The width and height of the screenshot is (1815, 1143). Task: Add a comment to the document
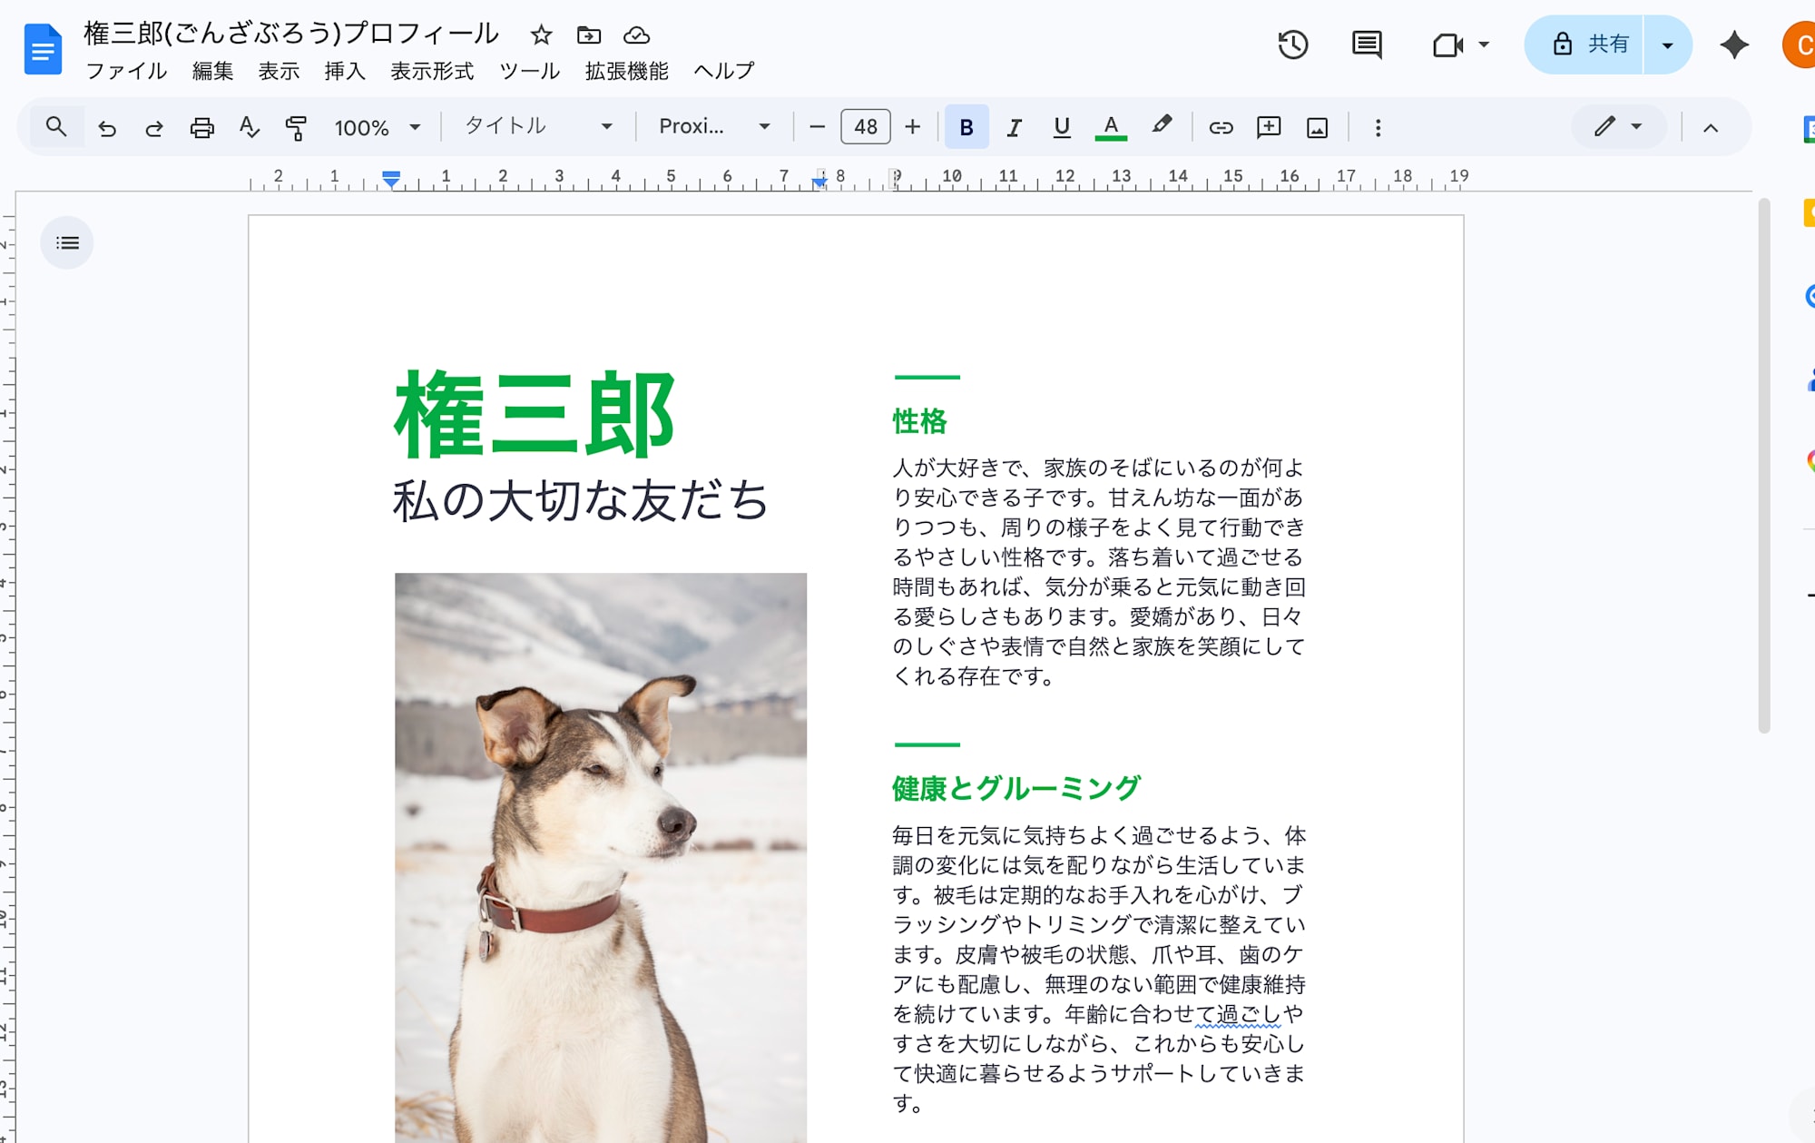(1269, 127)
